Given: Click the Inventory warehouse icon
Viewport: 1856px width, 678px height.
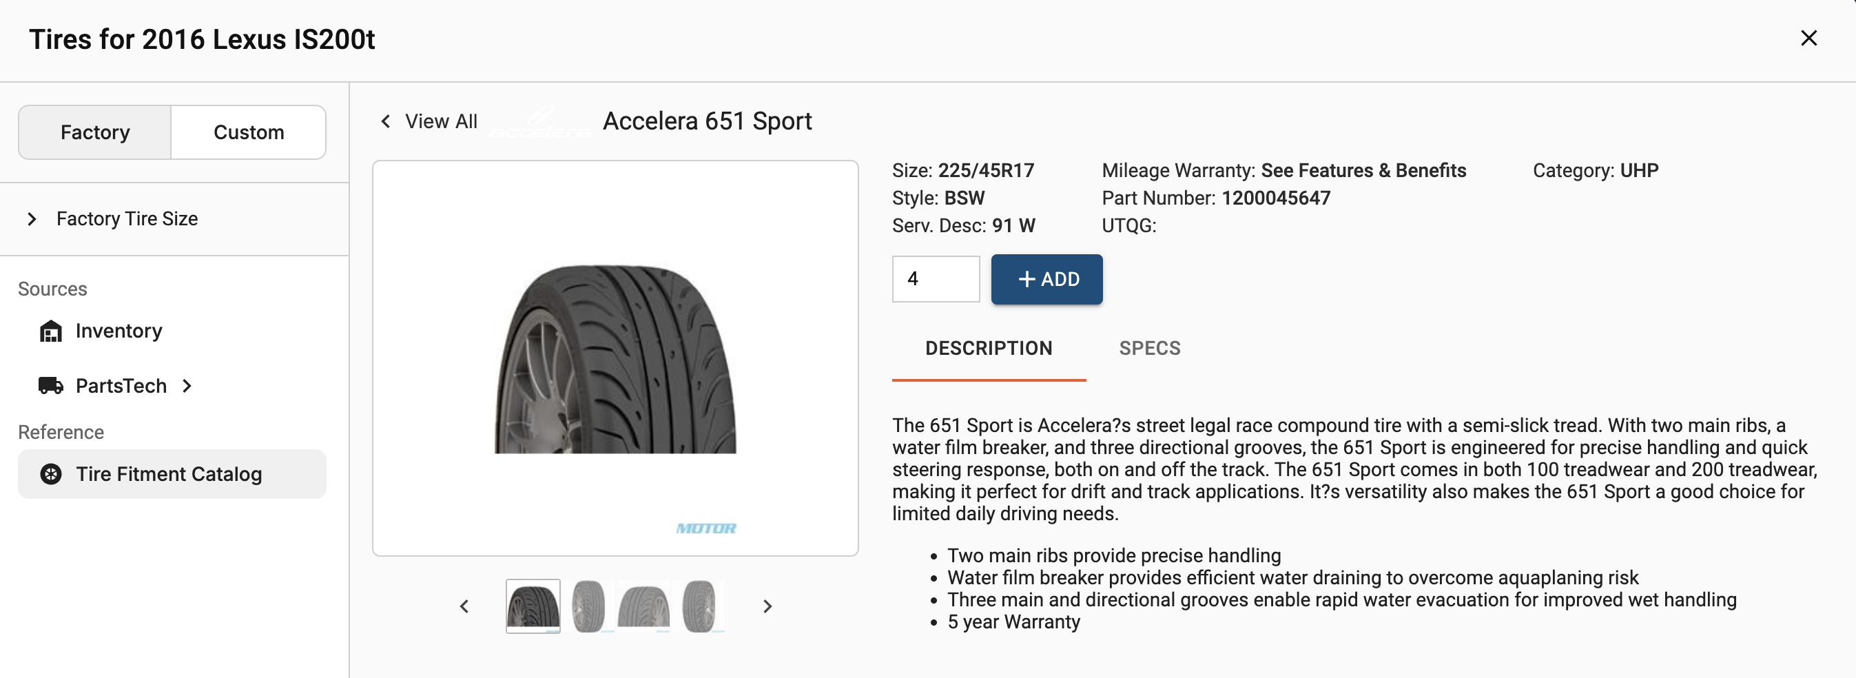Looking at the screenshot, I should point(50,331).
